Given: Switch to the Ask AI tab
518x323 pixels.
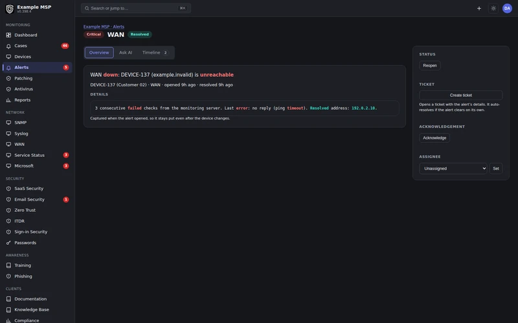Looking at the screenshot, I should tap(126, 53).
